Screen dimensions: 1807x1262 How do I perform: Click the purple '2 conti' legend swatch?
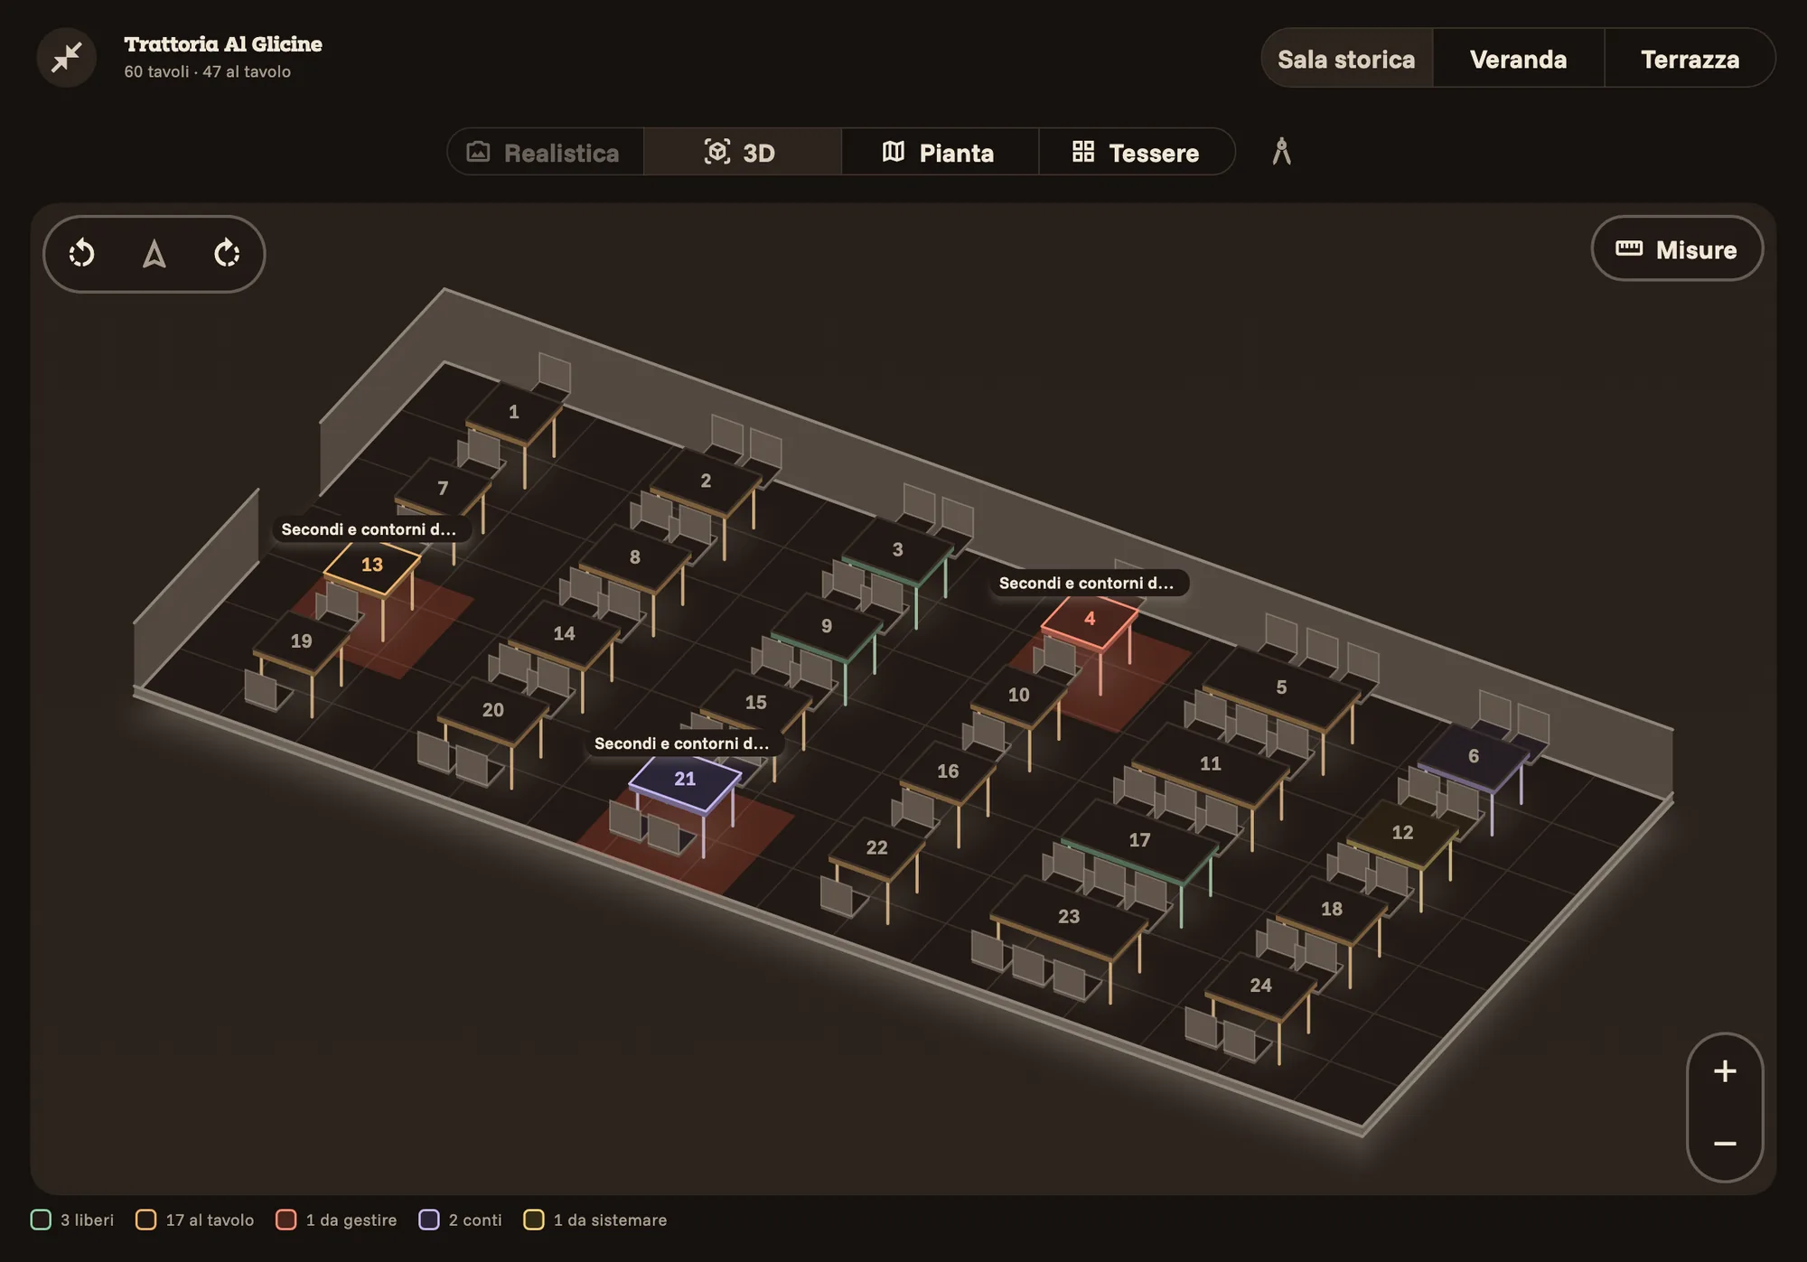pyautogui.click(x=429, y=1220)
